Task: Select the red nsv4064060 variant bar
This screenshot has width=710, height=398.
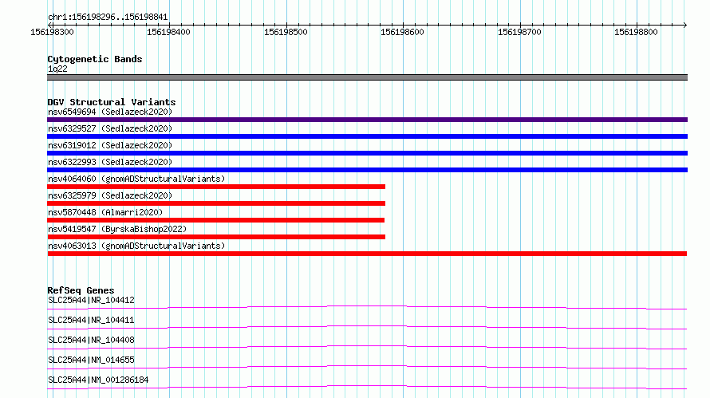Action: coord(216,187)
